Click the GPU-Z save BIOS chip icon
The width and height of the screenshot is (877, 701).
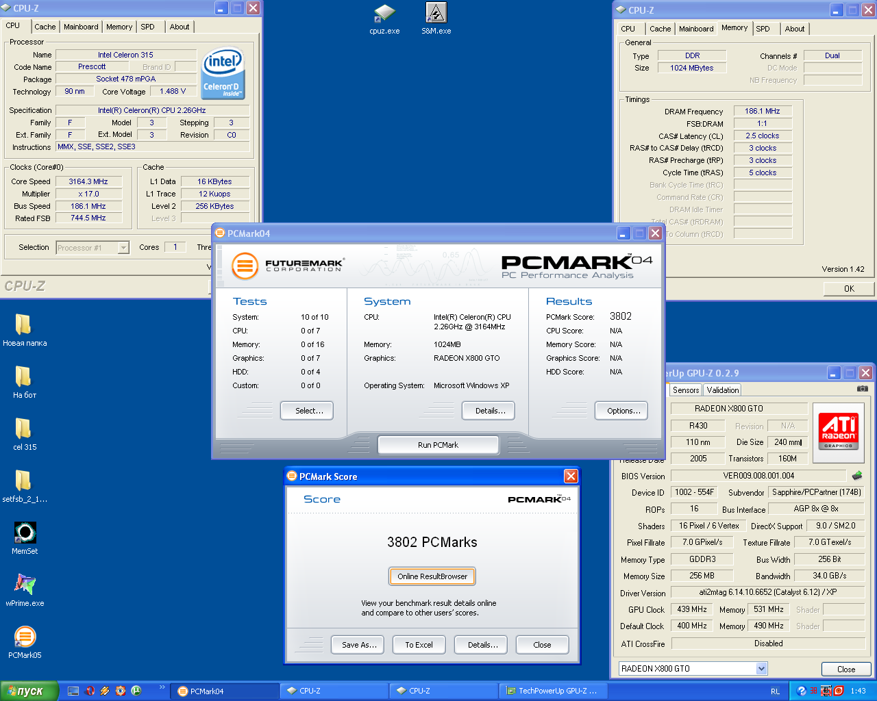pyautogui.click(x=857, y=475)
